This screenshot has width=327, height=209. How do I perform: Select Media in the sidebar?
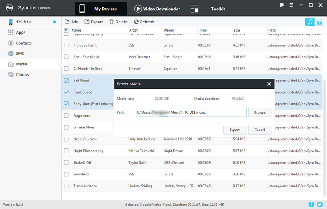tap(31, 64)
